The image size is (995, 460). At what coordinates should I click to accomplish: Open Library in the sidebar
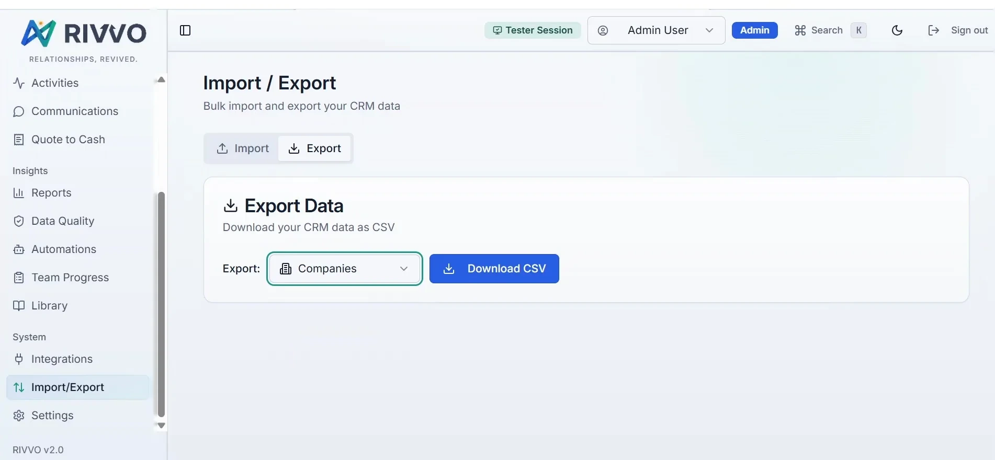coord(77,306)
